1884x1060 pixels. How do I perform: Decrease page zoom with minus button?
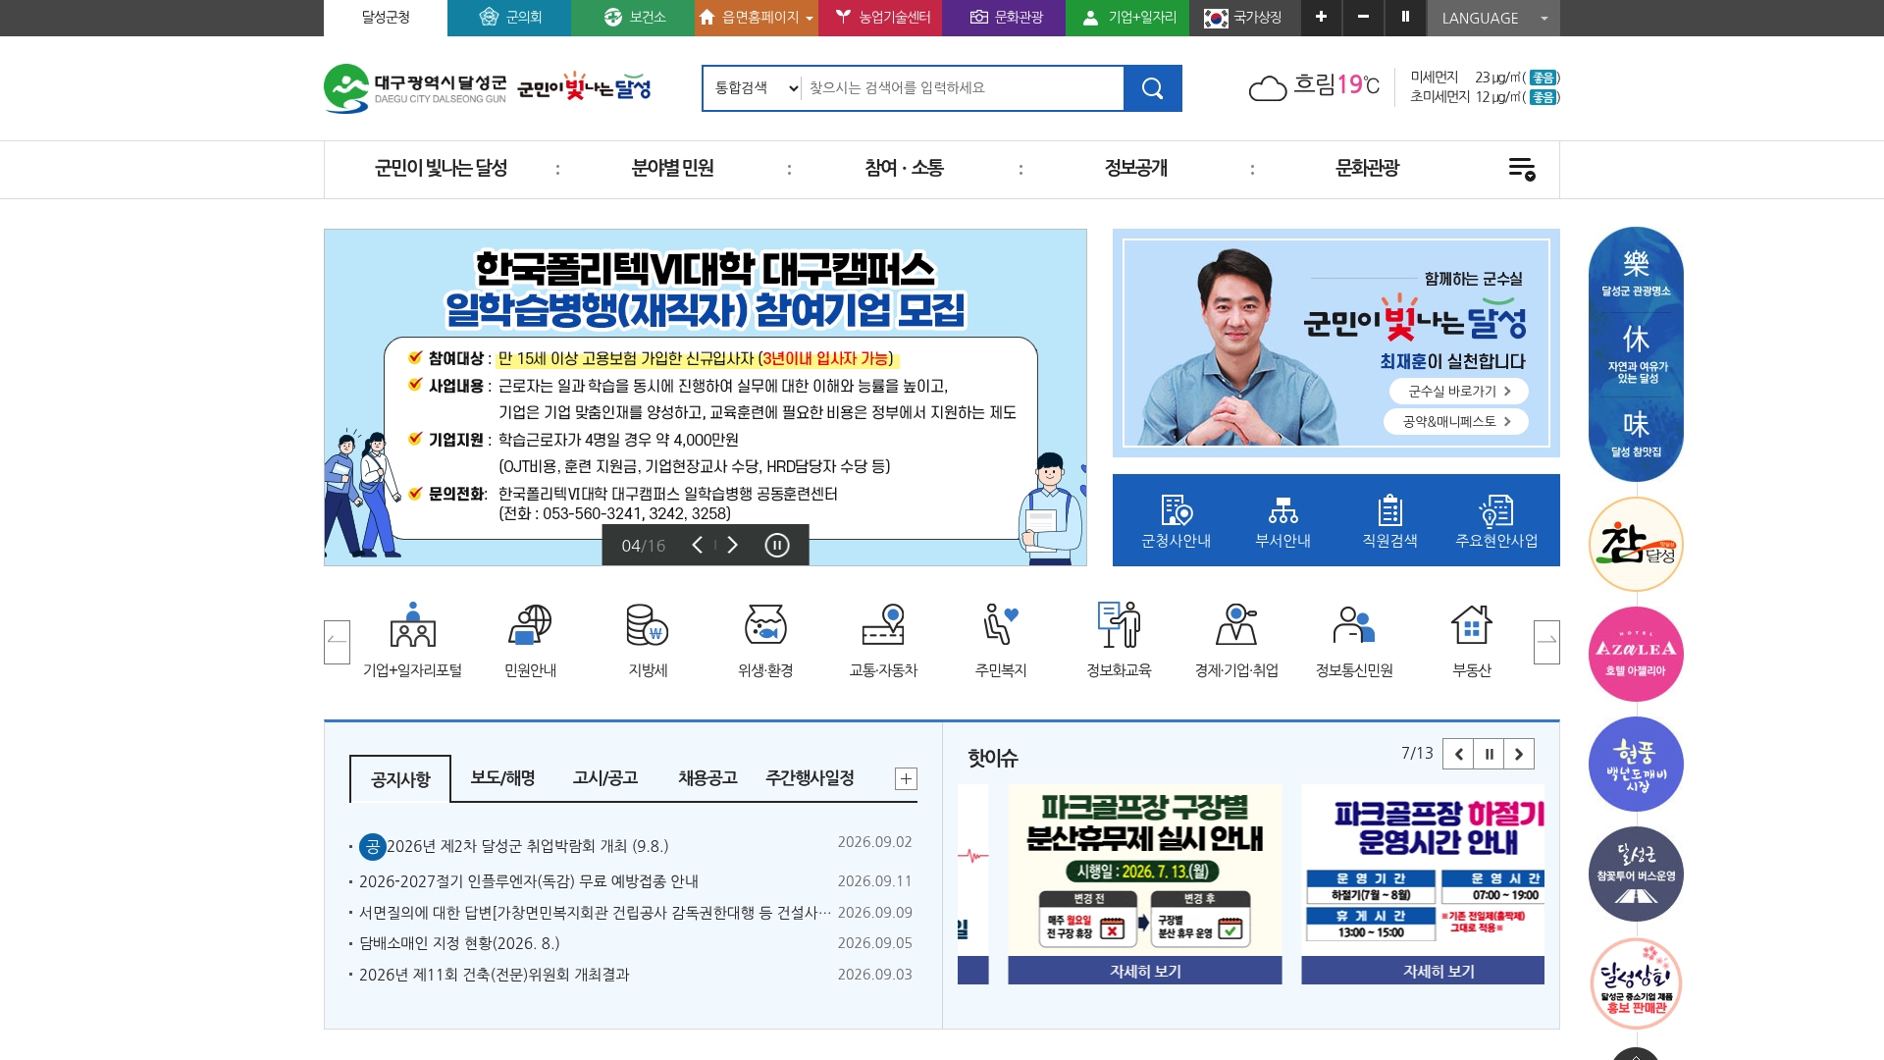tap(1363, 18)
